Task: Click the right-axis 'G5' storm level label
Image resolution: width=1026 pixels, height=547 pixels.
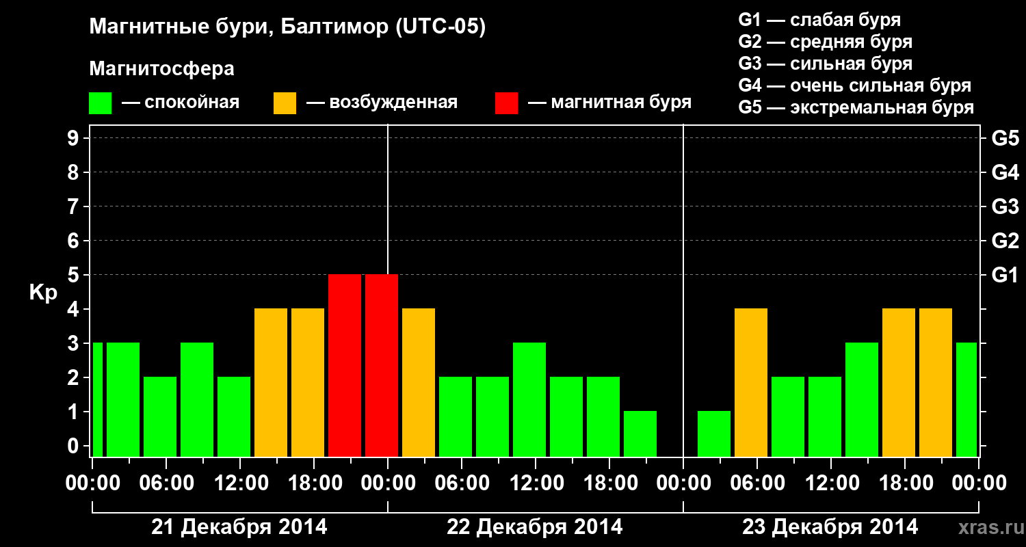Action: coord(1005,139)
